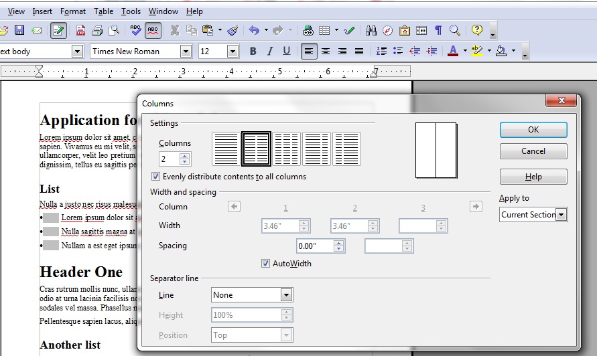Toggle the AutoWidth checkbox
597x356 pixels.
pyautogui.click(x=266, y=264)
